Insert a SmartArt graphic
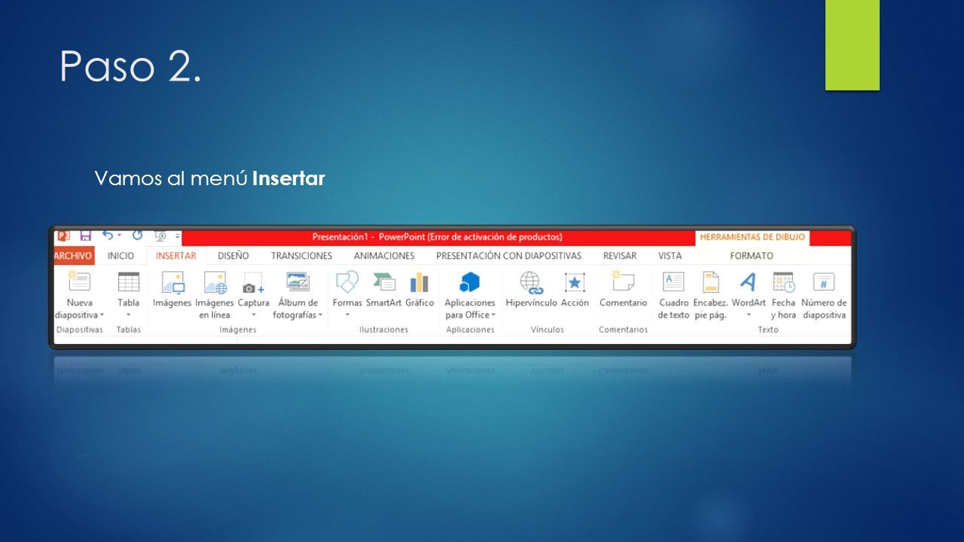 pyautogui.click(x=384, y=290)
